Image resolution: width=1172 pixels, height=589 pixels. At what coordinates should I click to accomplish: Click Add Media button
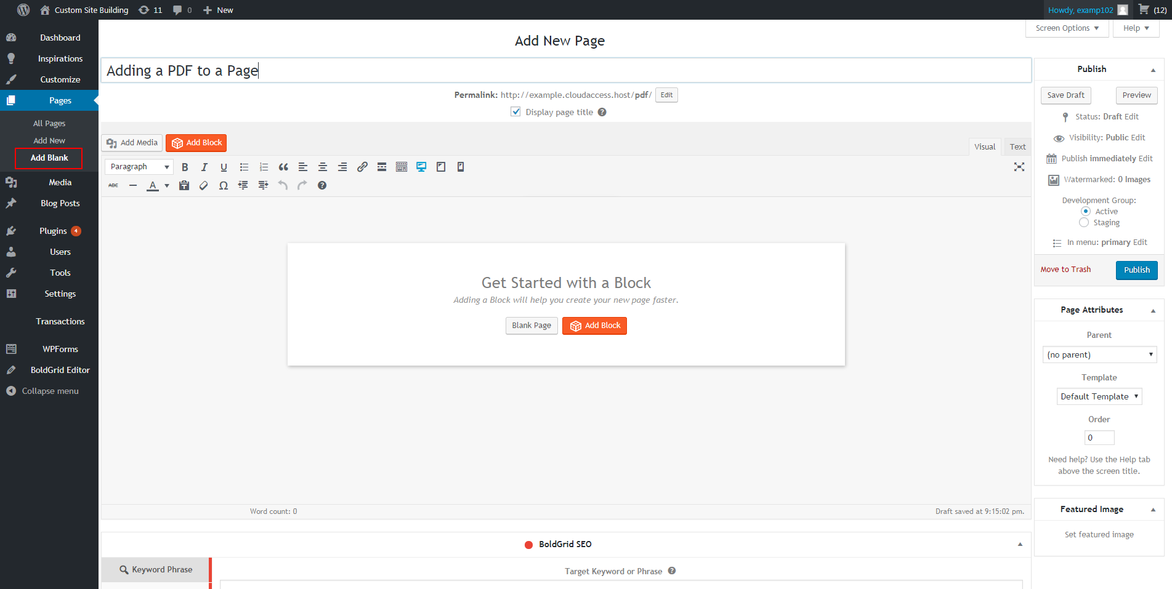[x=132, y=143]
